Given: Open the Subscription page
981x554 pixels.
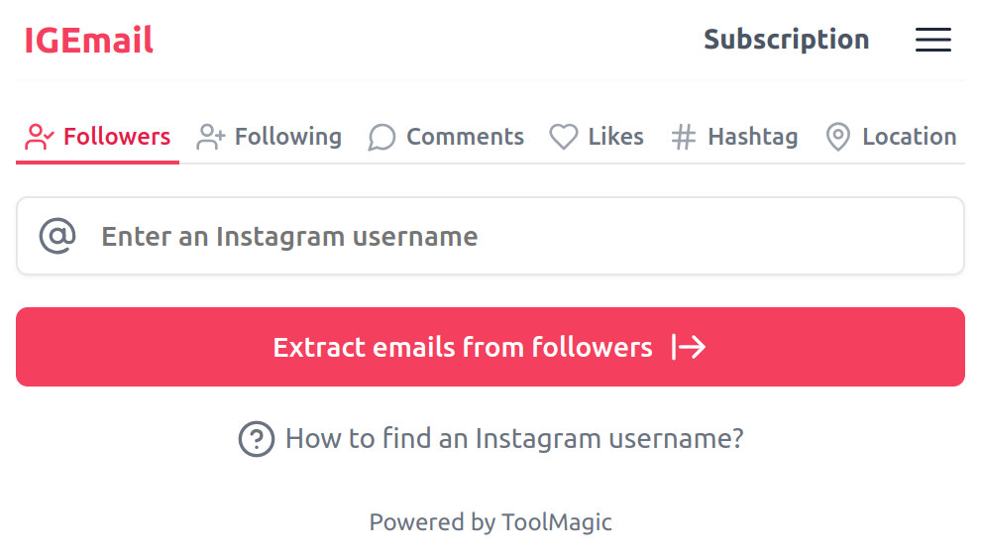Looking at the screenshot, I should click(786, 40).
